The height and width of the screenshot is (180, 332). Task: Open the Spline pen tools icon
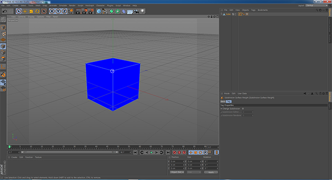[x=105, y=11]
